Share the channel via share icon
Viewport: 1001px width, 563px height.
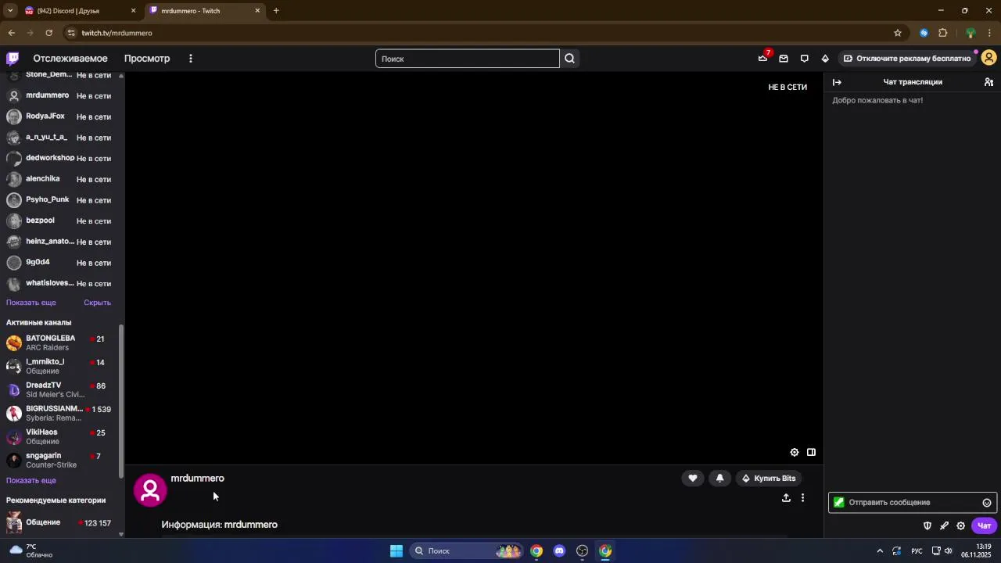pos(786,498)
